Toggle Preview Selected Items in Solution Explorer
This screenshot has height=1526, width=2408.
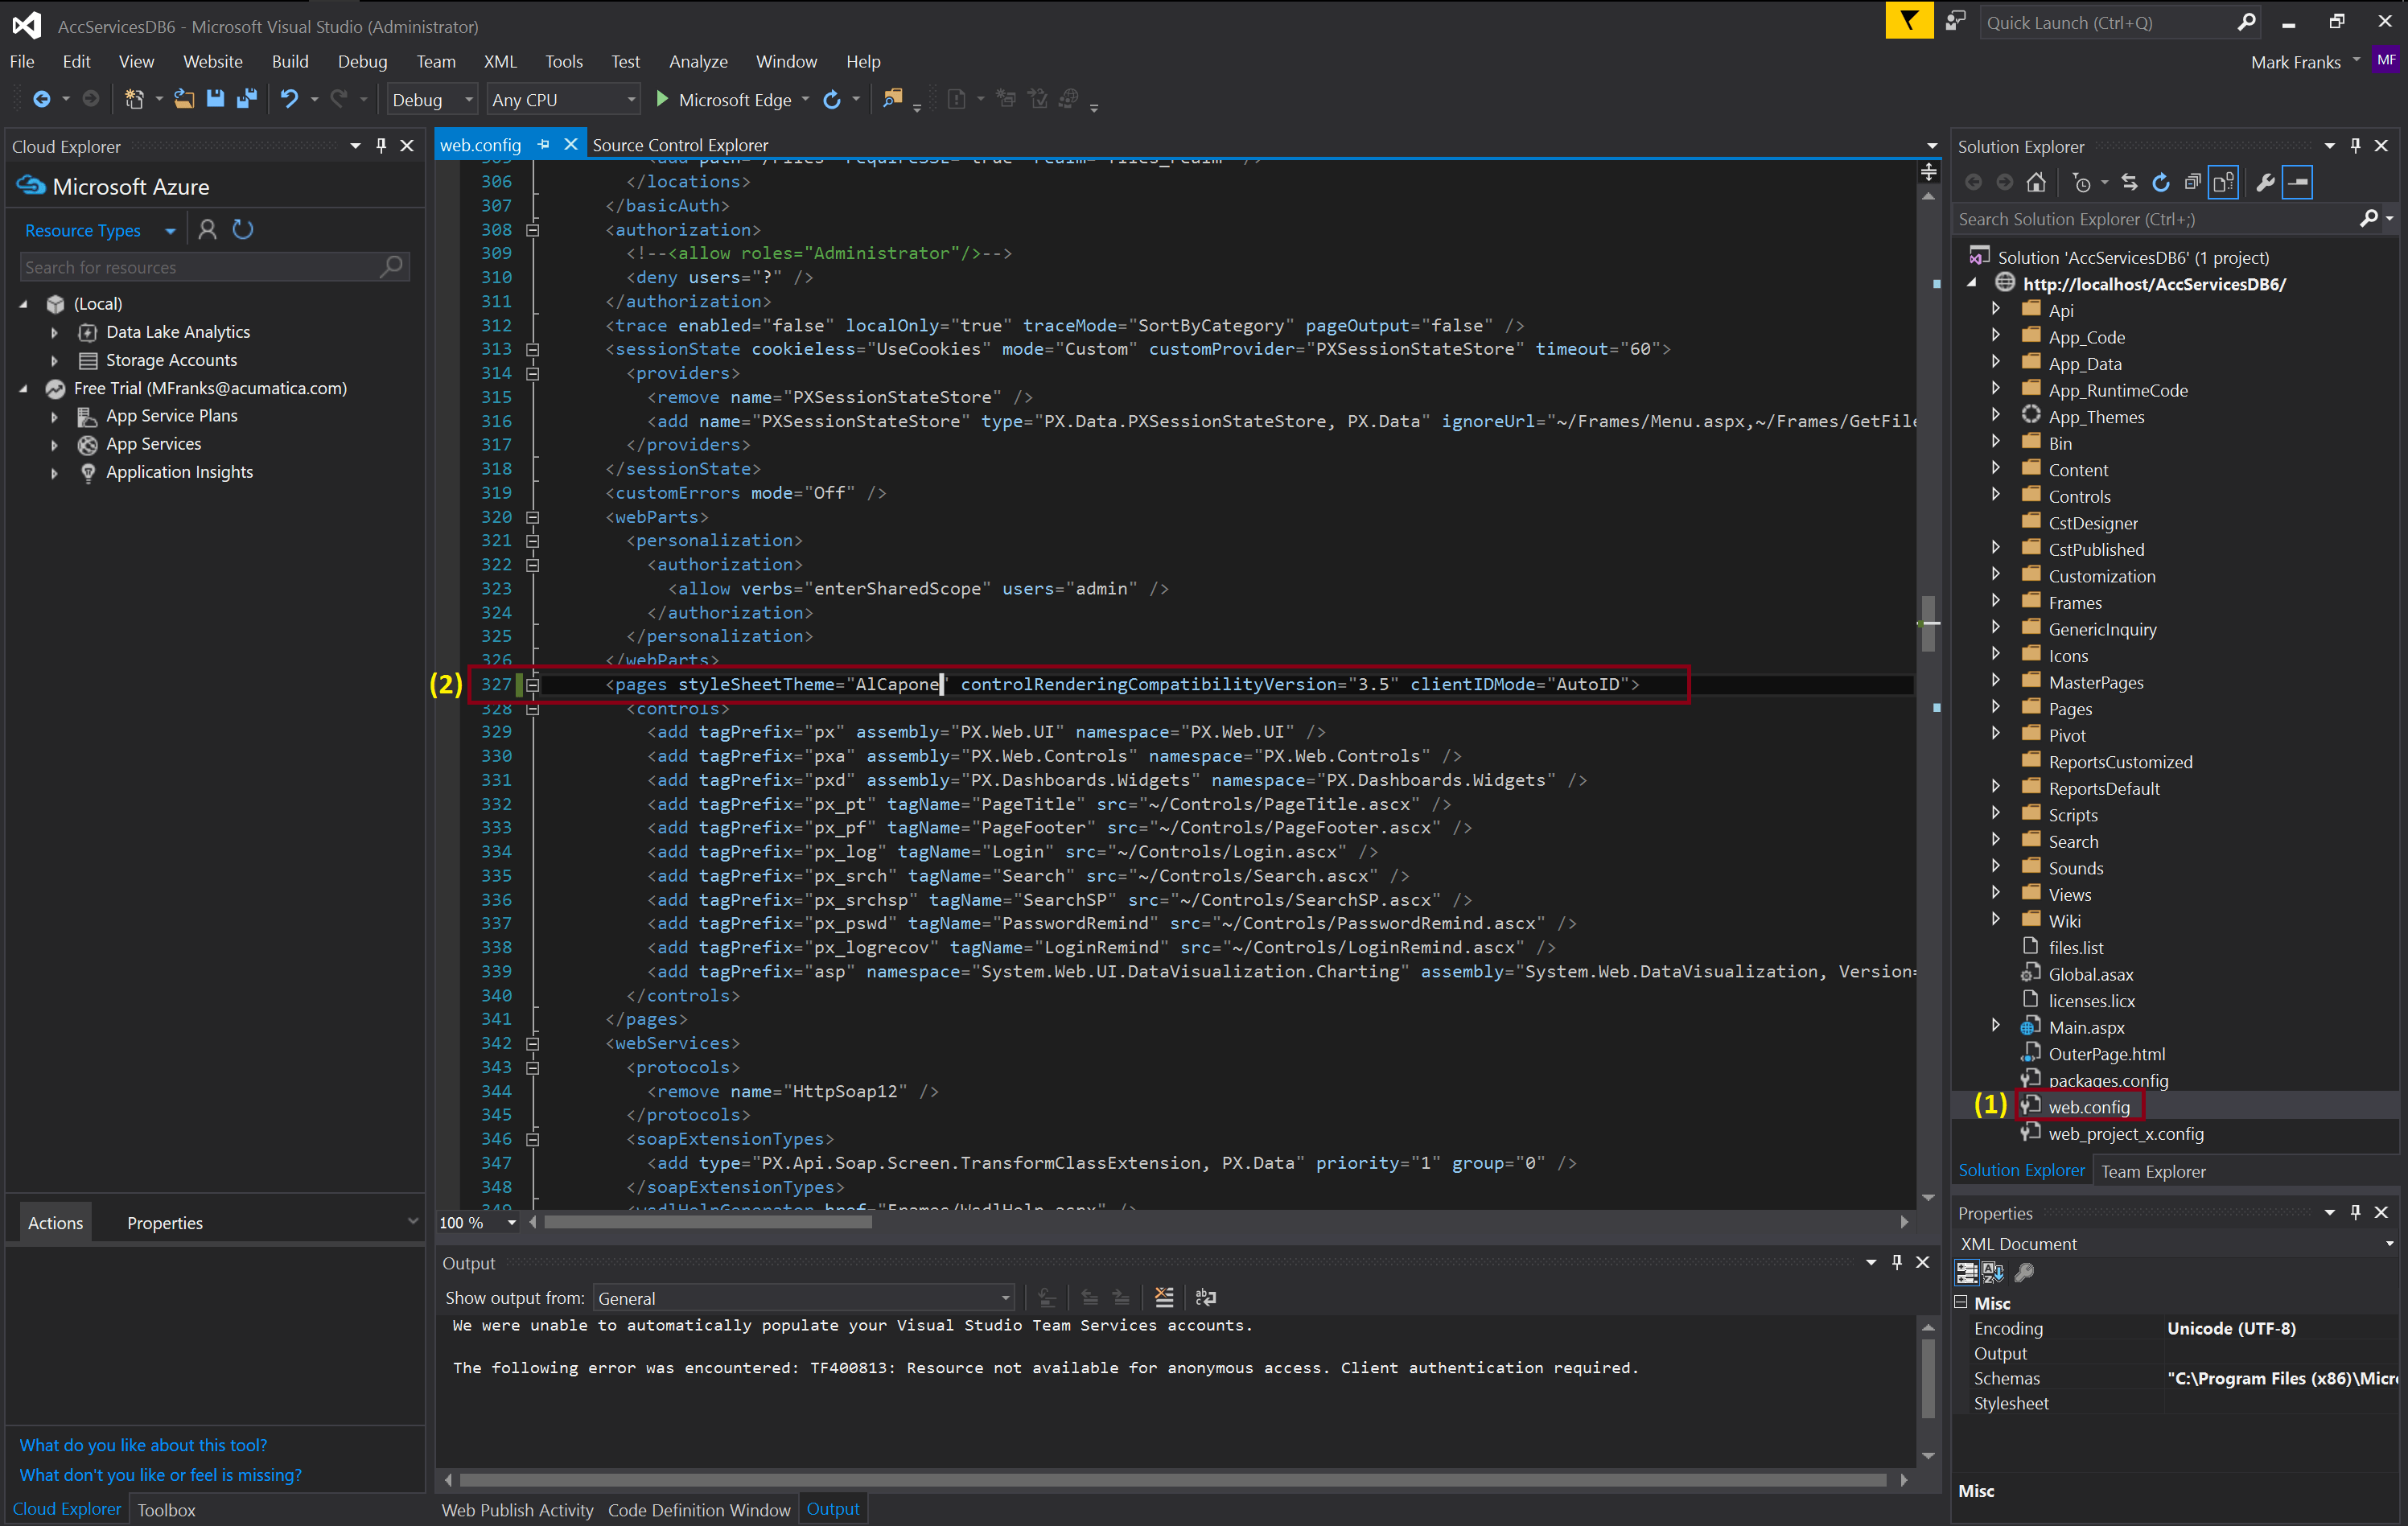(x=2298, y=182)
